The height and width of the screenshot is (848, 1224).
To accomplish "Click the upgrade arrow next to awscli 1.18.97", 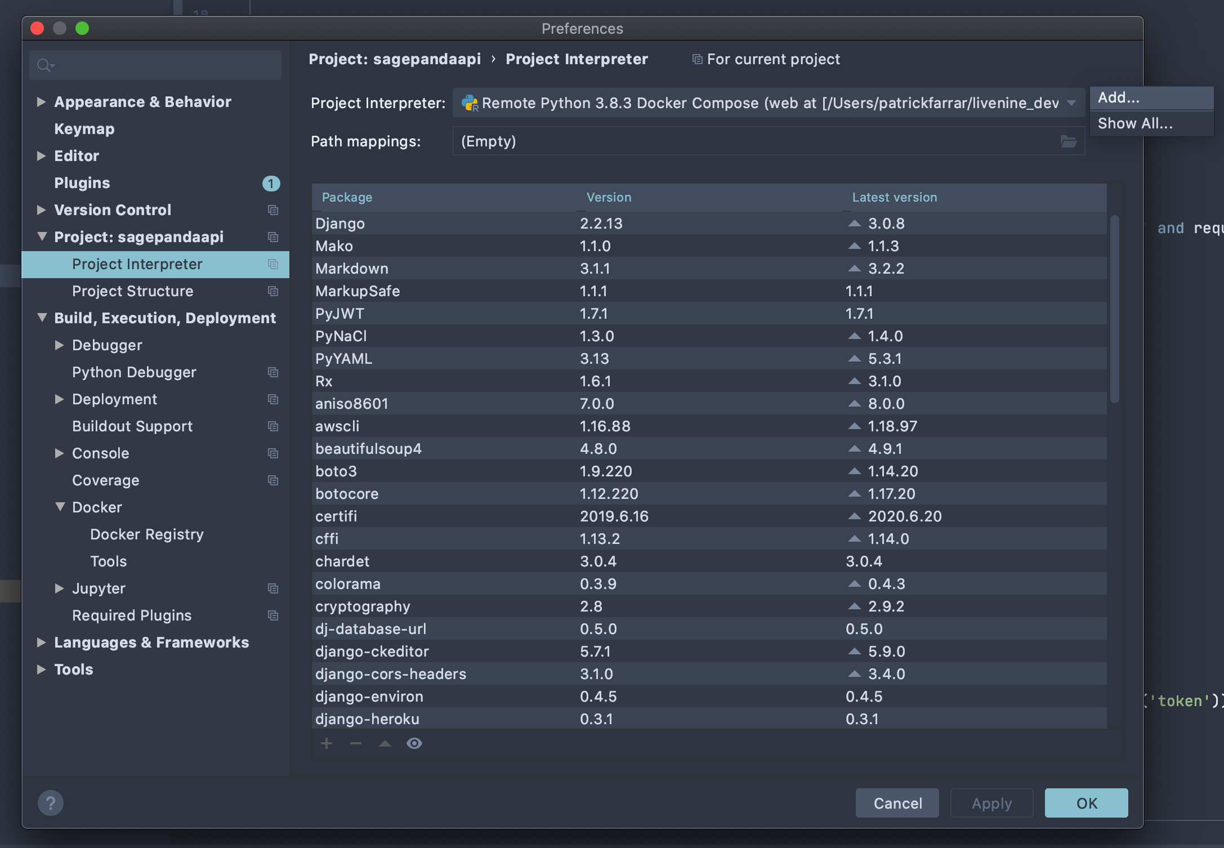I will (x=855, y=426).
